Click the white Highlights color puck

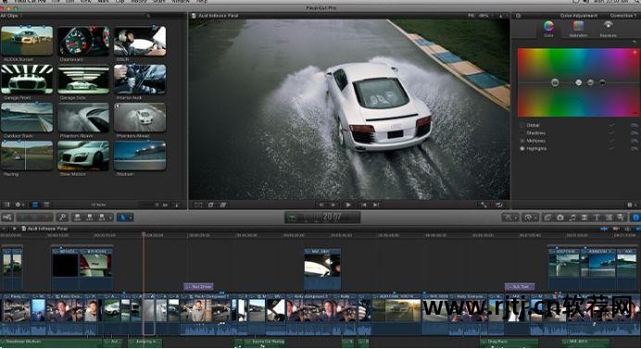coord(578,82)
